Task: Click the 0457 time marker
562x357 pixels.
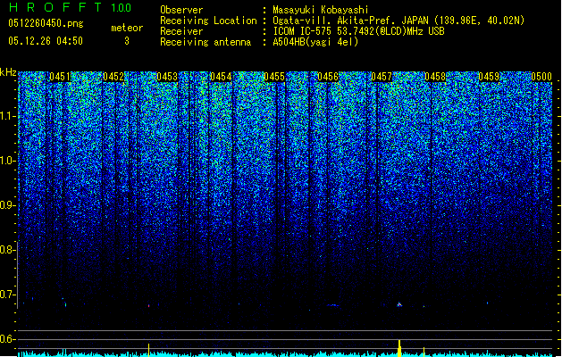Action: click(382, 77)
